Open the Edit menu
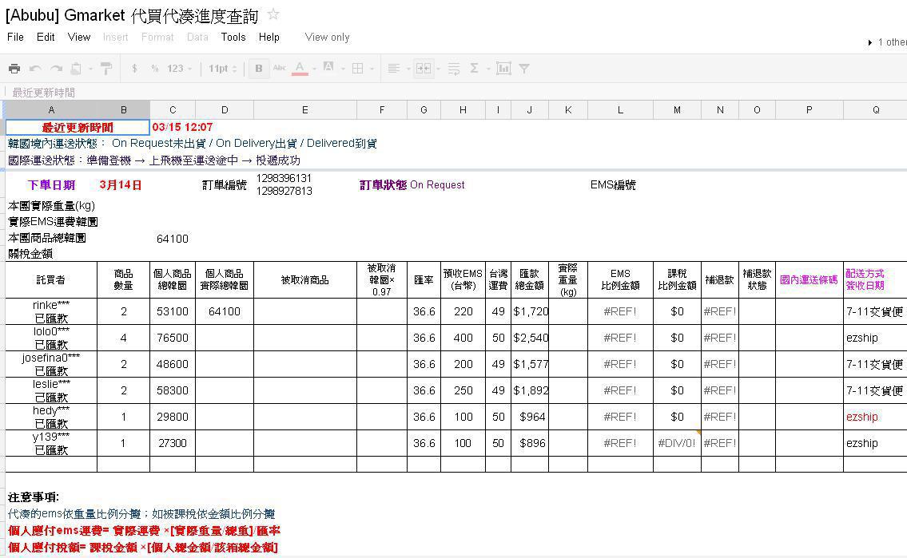The image size is (907, 558). (x=46, y=37)
